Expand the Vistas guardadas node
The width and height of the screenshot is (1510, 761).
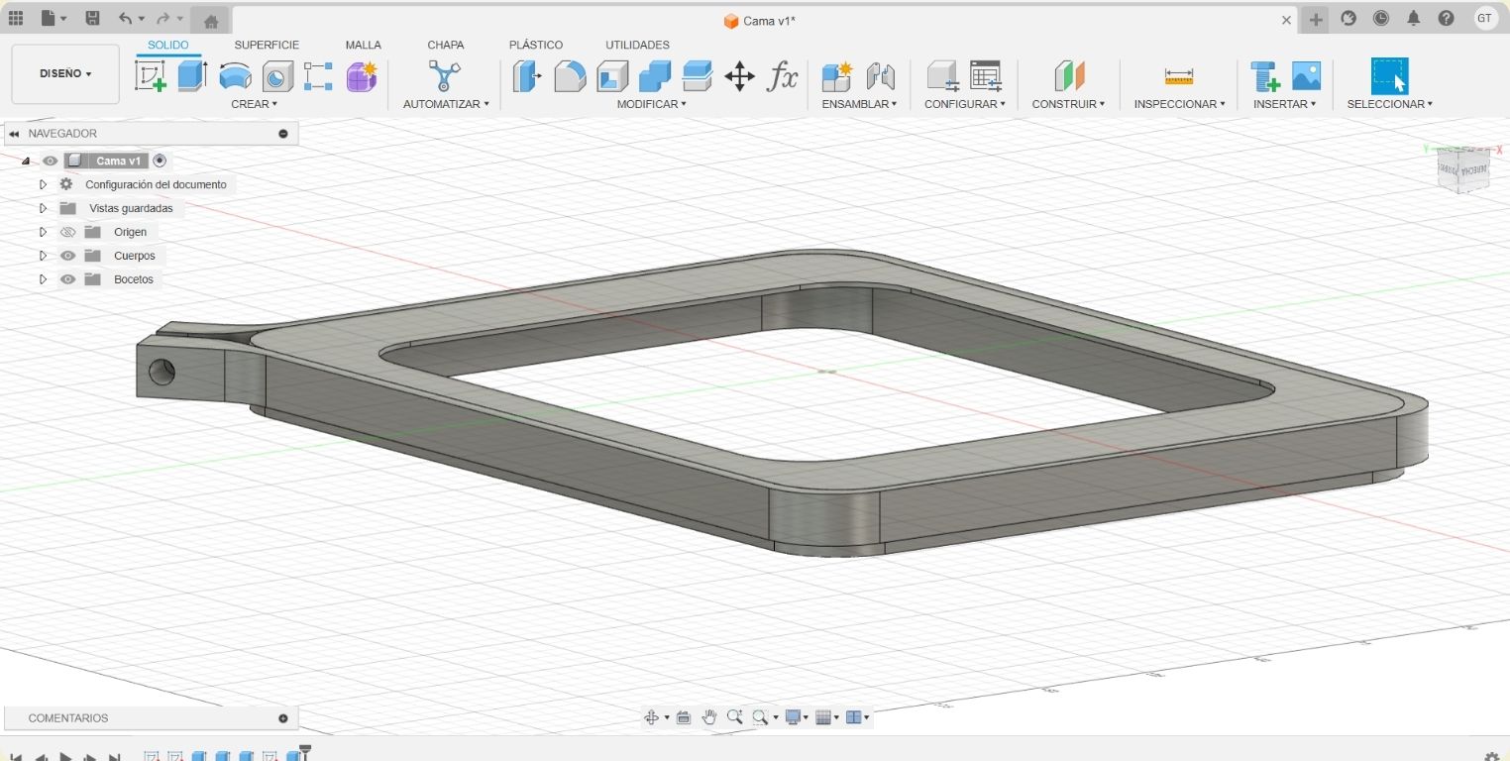[x=43, y=208]
